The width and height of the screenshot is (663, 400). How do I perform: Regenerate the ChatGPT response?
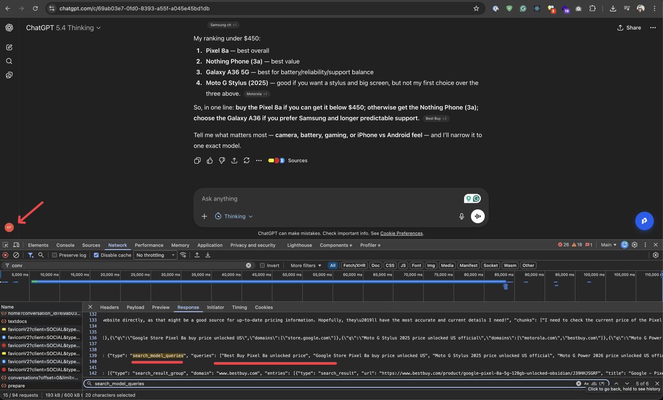click(246, 161)
